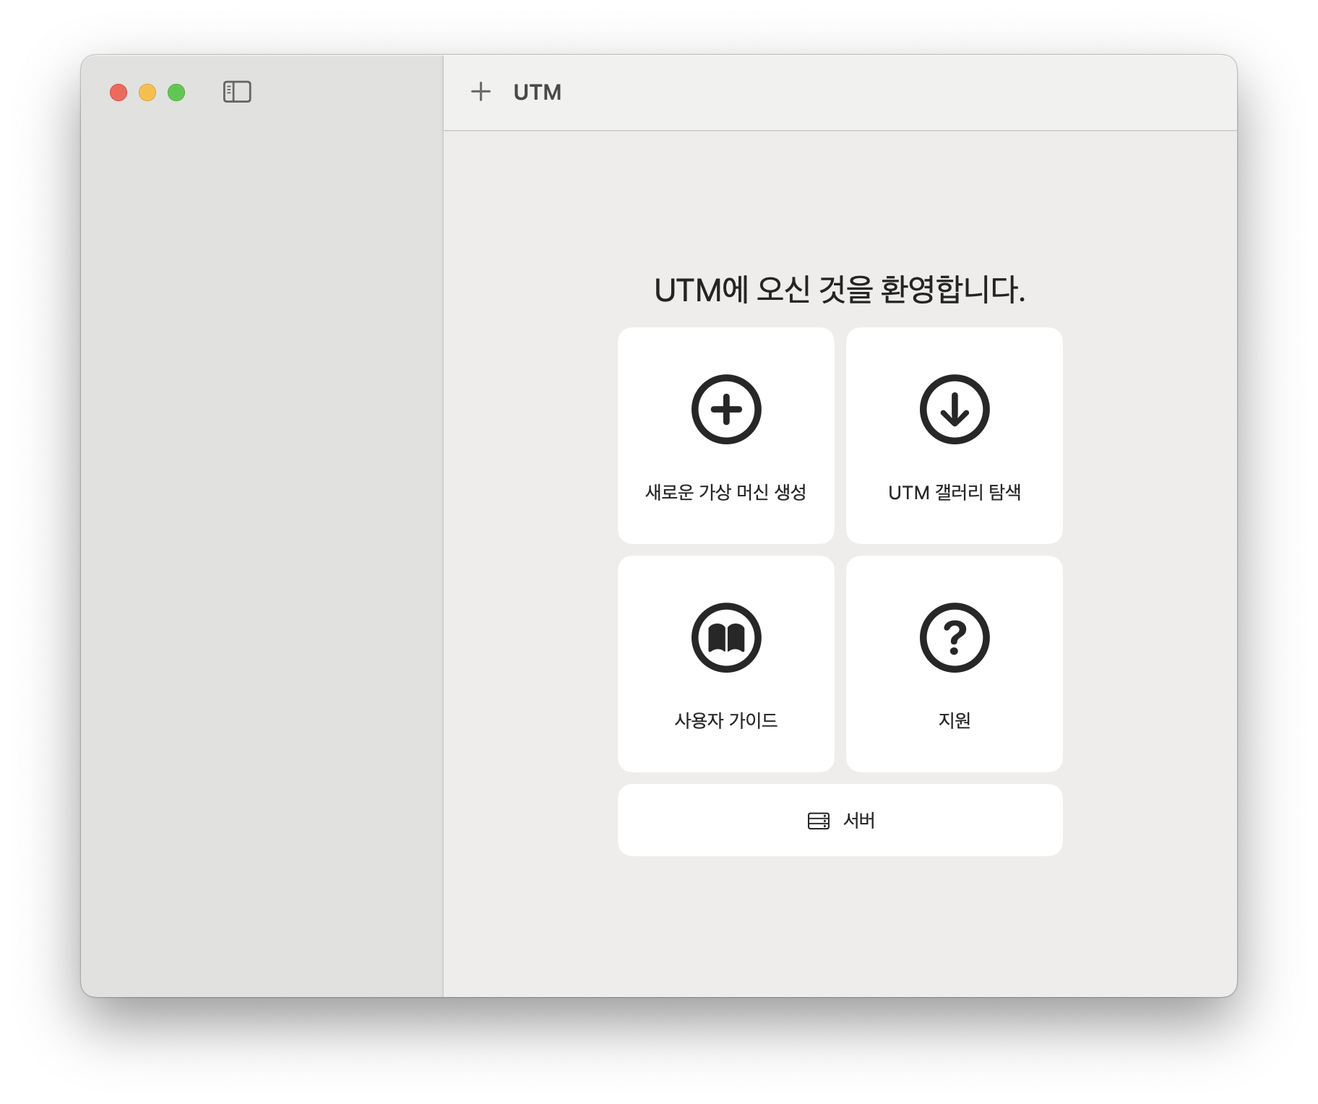Open the 지원 help card
Screen dimensions: 1318x1104
(954, 664)
